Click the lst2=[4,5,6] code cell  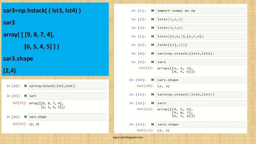(201, 28)
